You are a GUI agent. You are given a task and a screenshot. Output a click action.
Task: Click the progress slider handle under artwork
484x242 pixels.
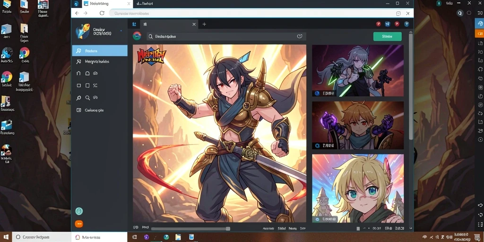click(x=228, y=229)
